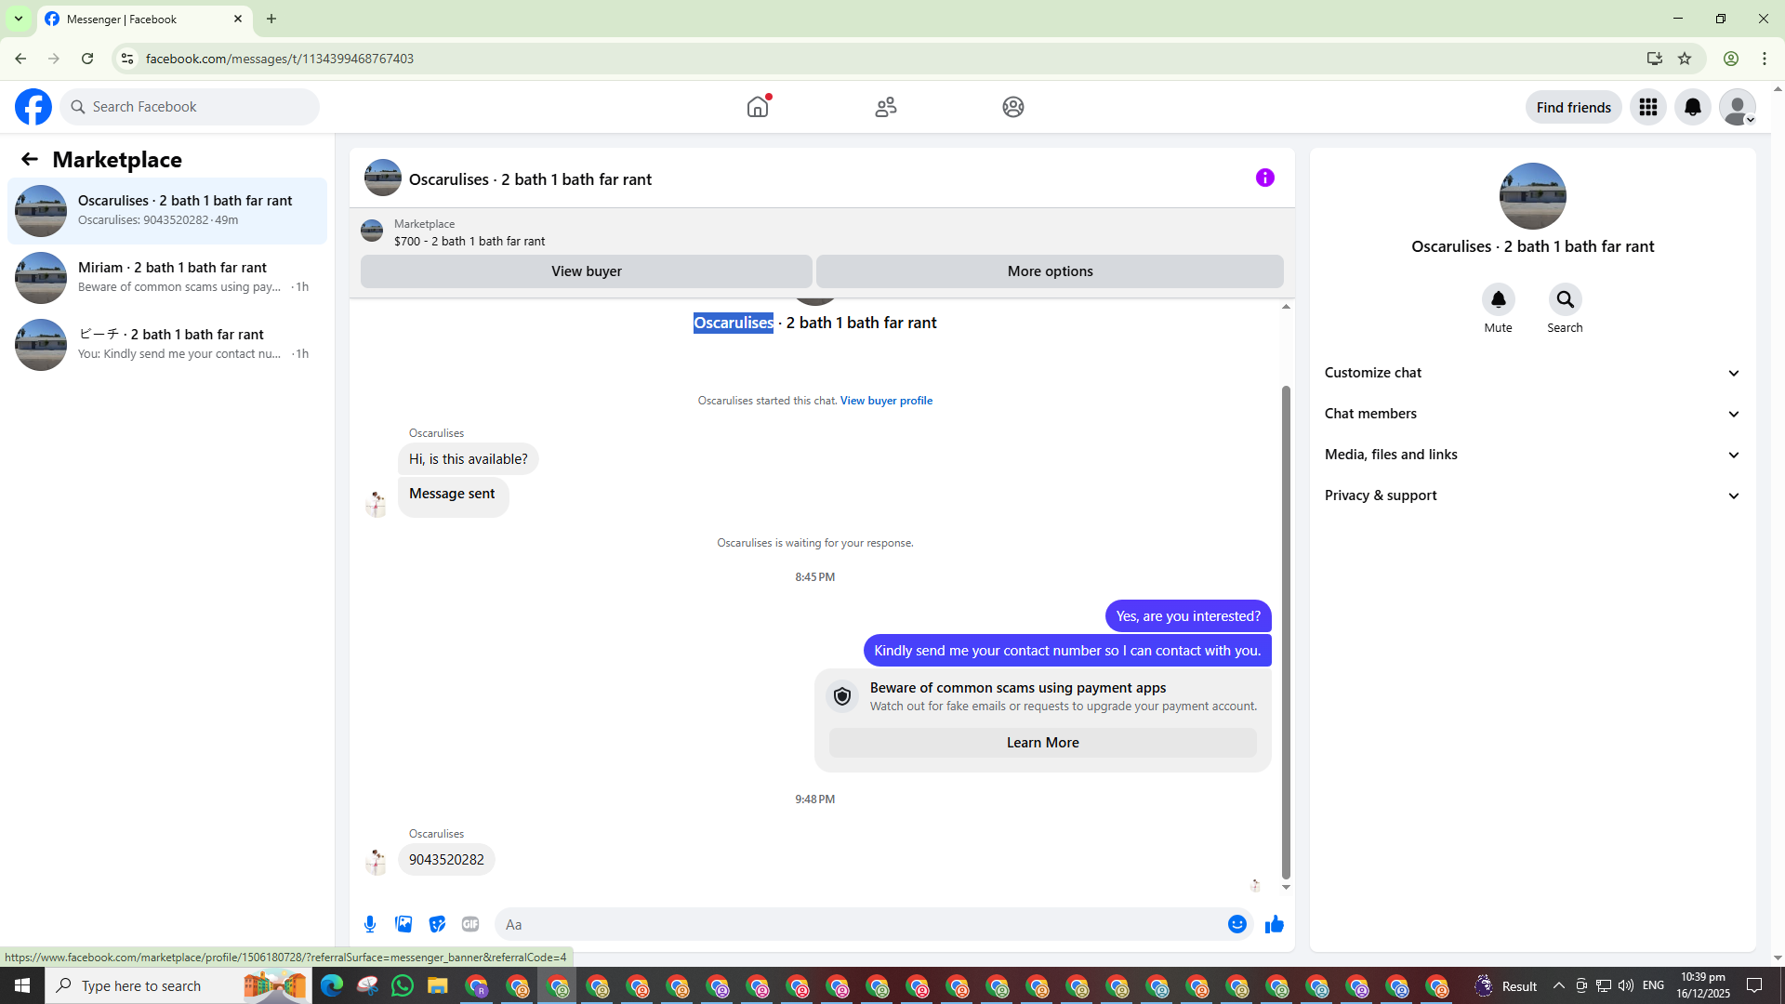Click the 'Message sent' bubble
1785x1004 pixels.
tap(453, 496)
